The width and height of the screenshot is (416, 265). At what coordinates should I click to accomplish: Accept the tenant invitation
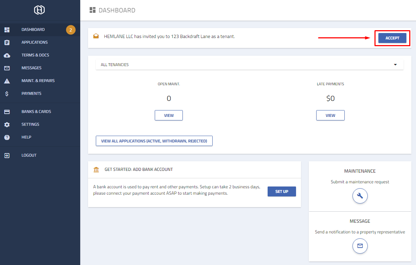[x=392, y=38]
